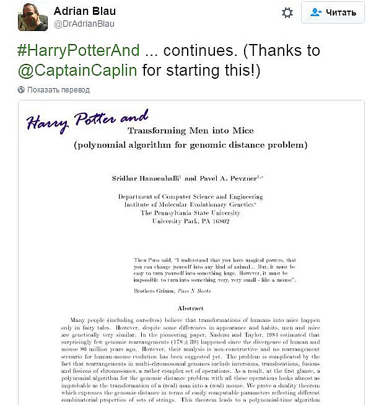This screenshot has height=405, width=376.
Task: Open the #HarryPotterAnd hashtag
Action: (x=79, y=50)
